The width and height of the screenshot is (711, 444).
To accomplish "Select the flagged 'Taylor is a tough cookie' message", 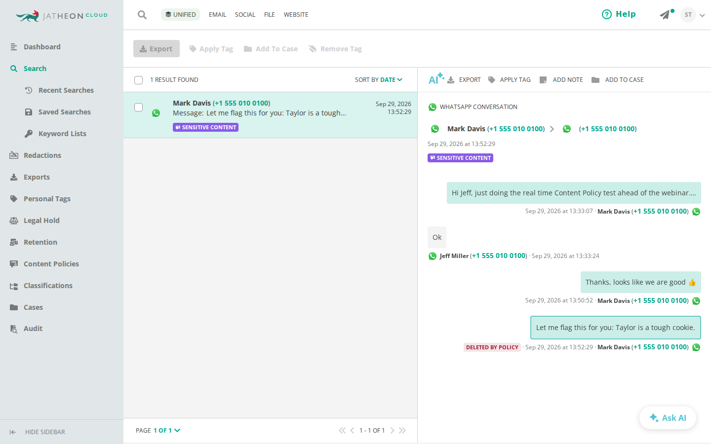I will coord(616,328).
